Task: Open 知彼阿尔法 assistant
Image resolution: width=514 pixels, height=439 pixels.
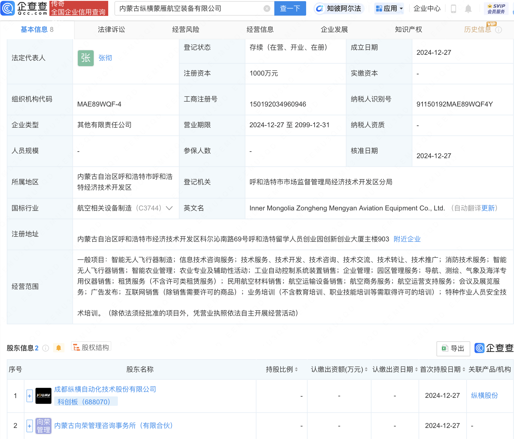Action: coord(339,9)
